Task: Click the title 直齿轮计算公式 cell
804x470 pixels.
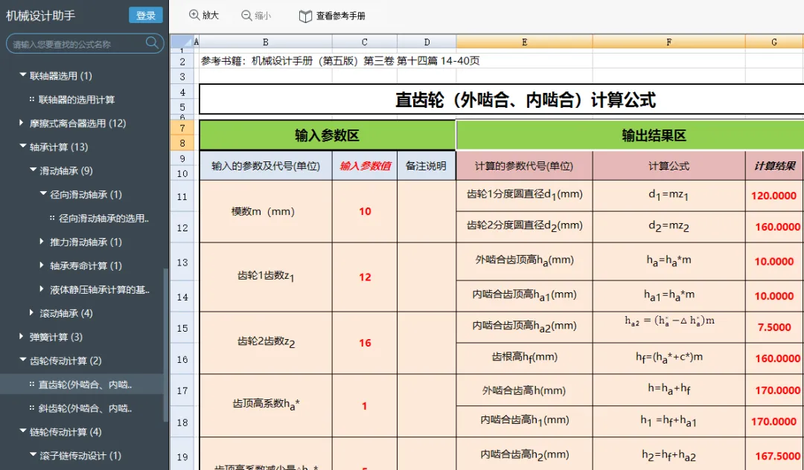Action: pyautogui.click(x=502, y=100)
